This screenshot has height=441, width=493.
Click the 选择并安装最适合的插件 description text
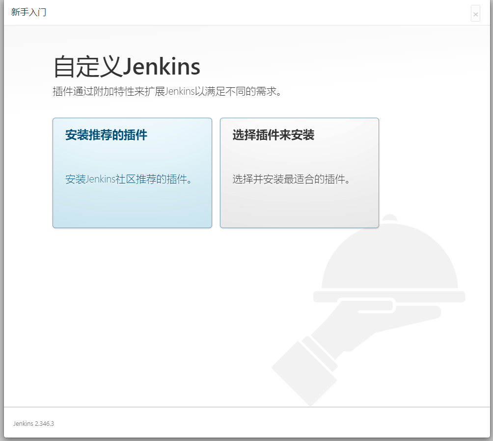tap(292, 179)
